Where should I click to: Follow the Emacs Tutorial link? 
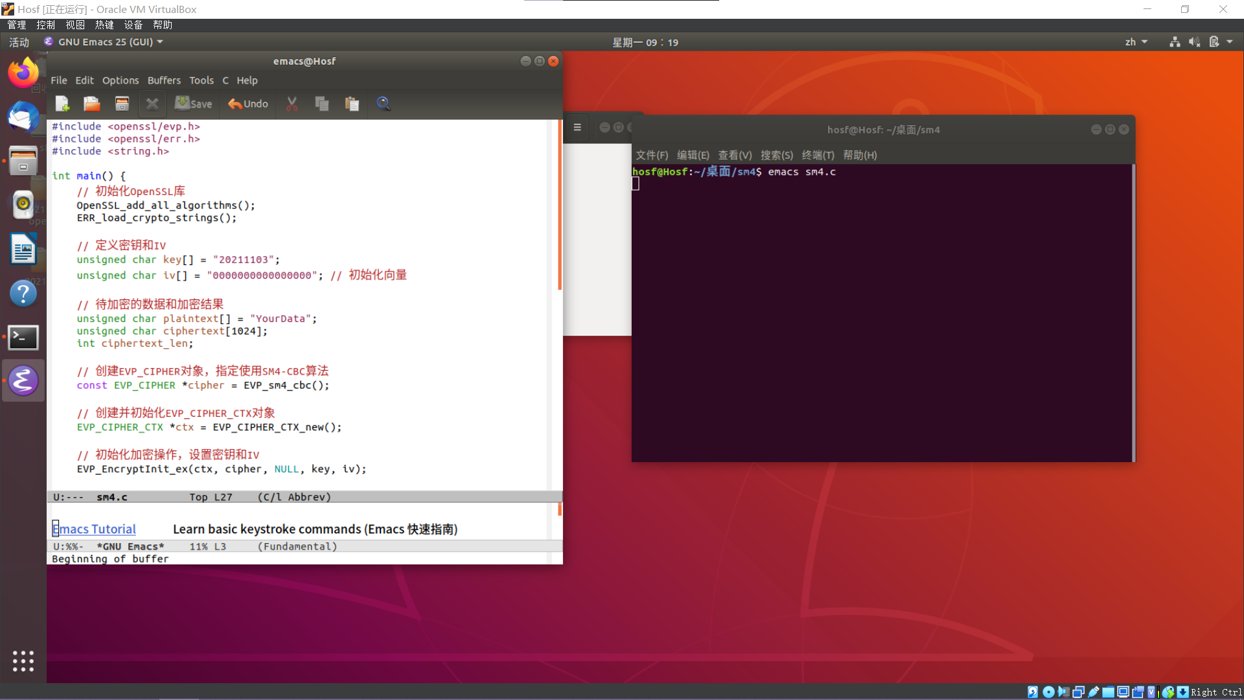(94, 529)
